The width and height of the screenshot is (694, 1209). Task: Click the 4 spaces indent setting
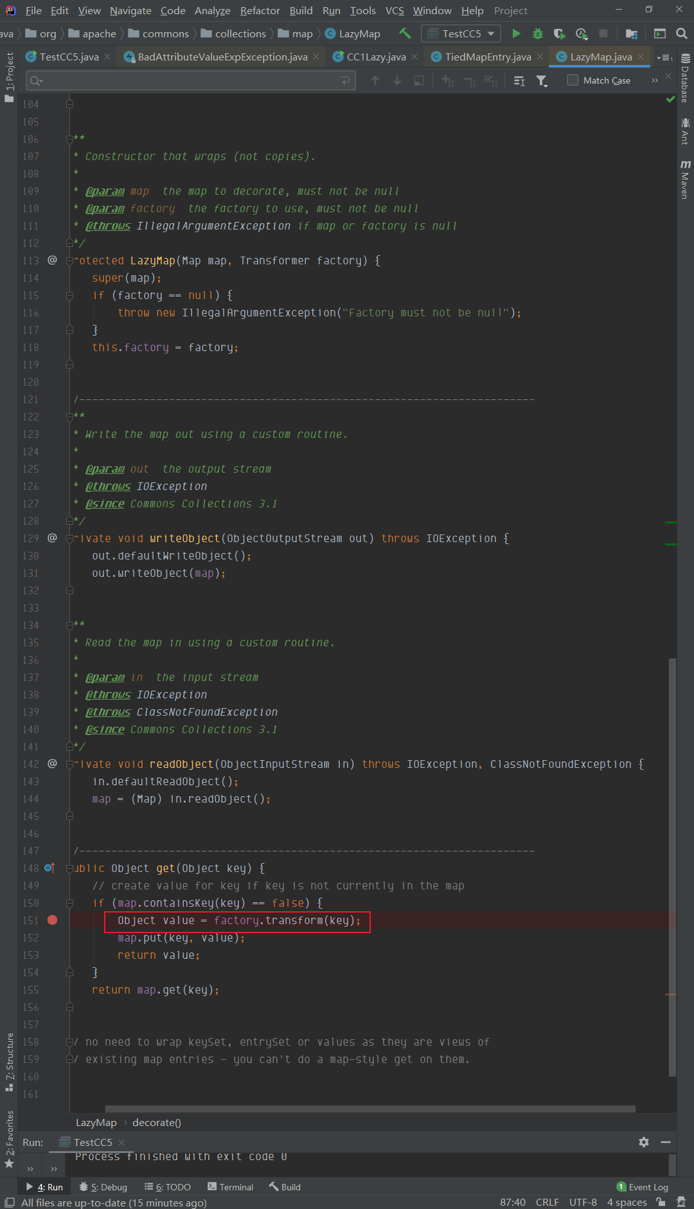pyautogui.click(x=627, y=1202)
